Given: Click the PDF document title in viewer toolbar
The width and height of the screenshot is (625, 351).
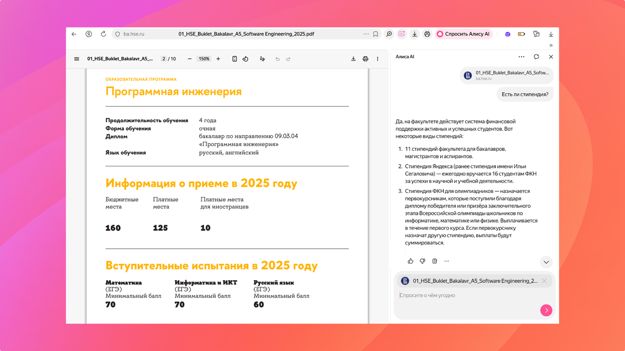Looking at the screenshot, I should (120, 59).
